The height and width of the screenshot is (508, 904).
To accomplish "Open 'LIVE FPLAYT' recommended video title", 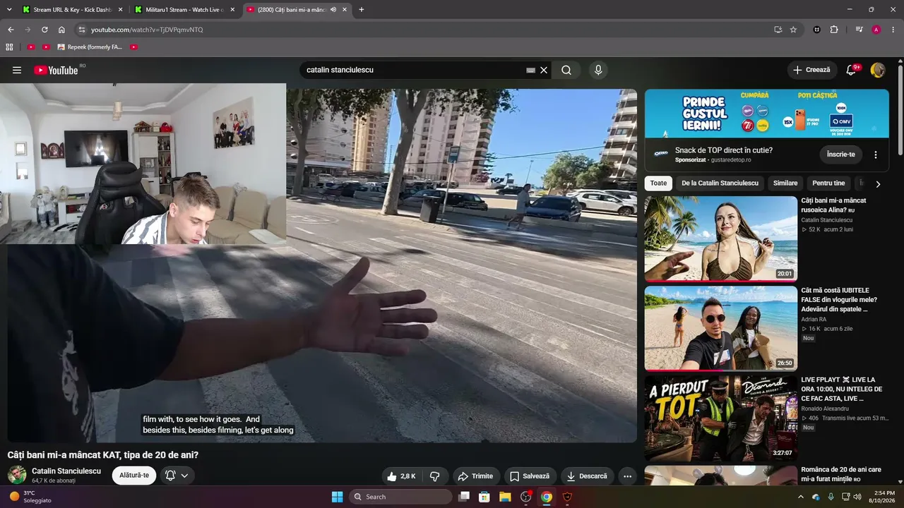I will 842,389.
